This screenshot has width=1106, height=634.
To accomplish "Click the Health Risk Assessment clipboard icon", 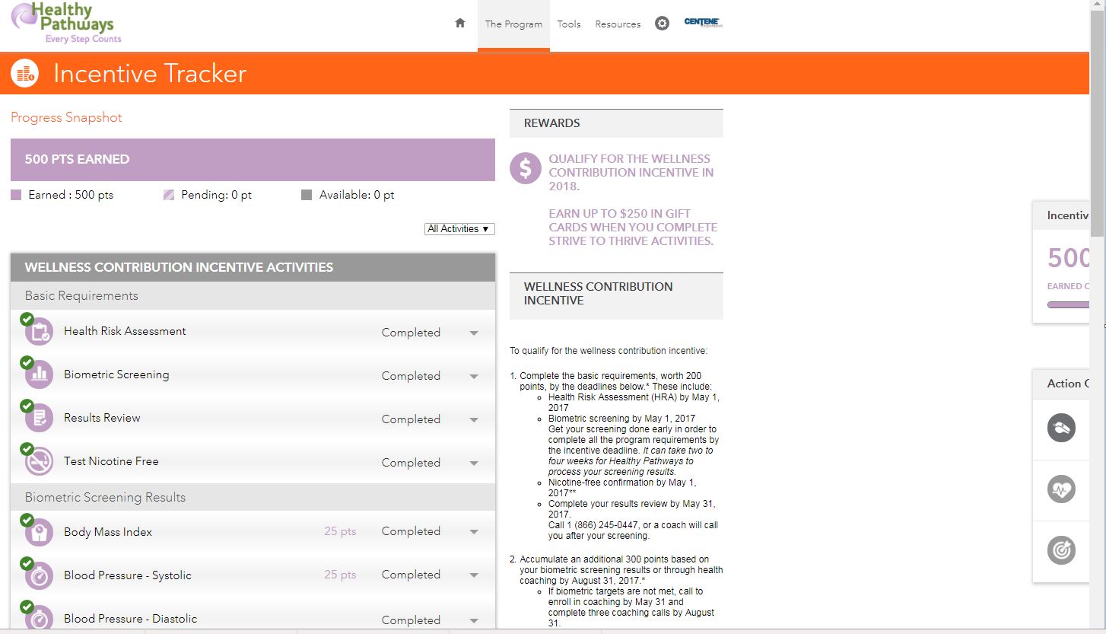I will pyautogui.click(x=38, y=330).
